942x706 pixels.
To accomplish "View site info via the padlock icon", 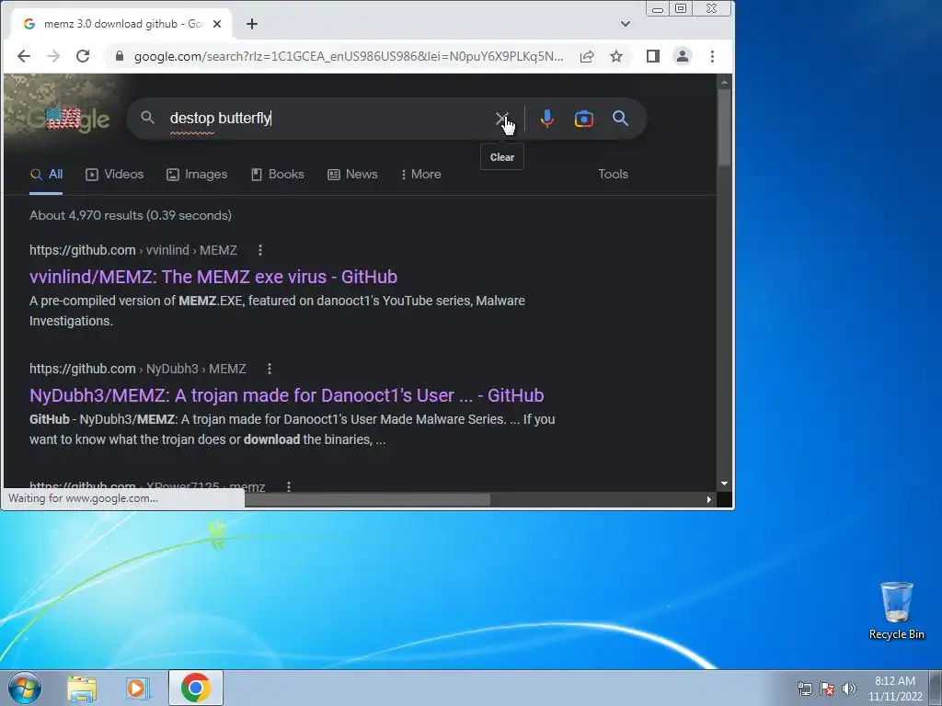I will coord(120,56).
